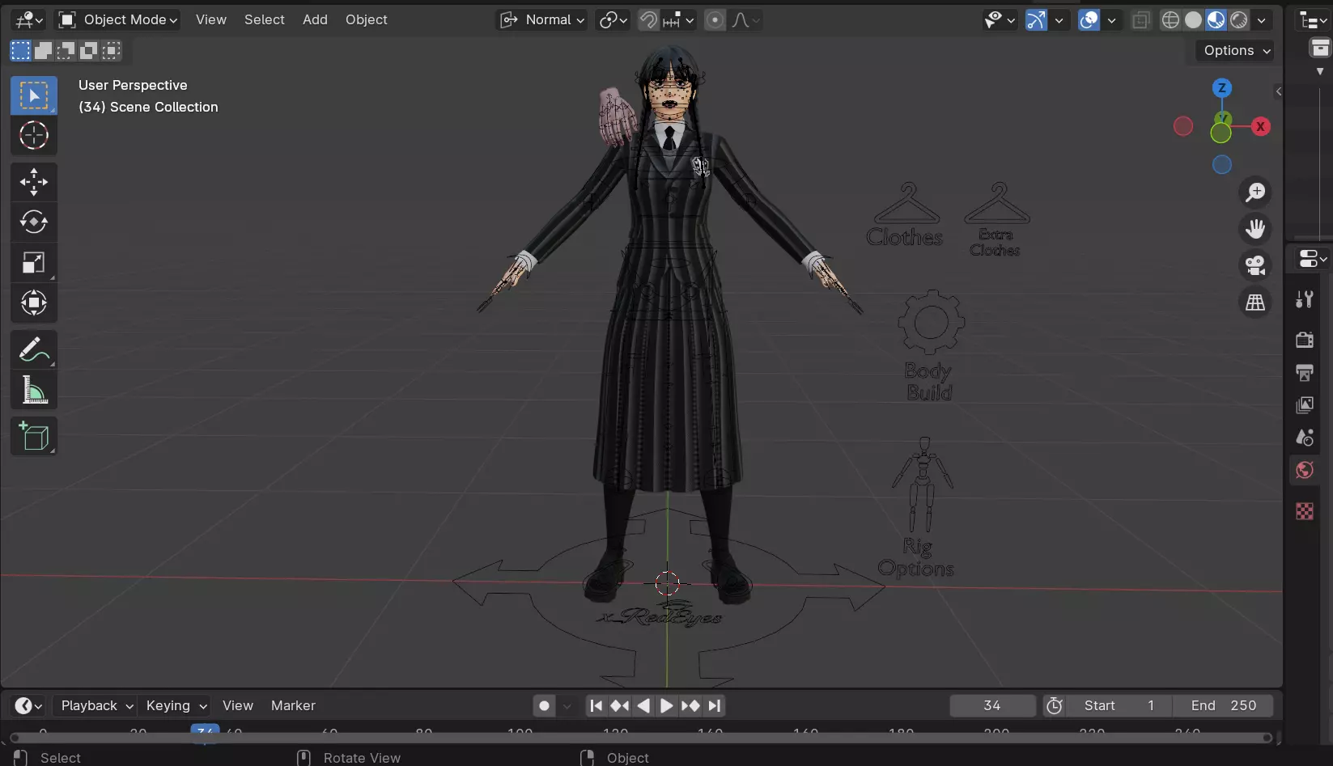Click Subtract selection mode icon
Image resolution: width=1333 pixels, height=766 pixels.
coord(66,51)
